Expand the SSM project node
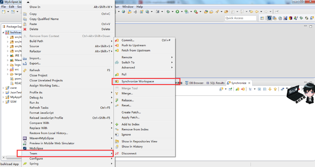315x167 pixels. coord(3,102)
